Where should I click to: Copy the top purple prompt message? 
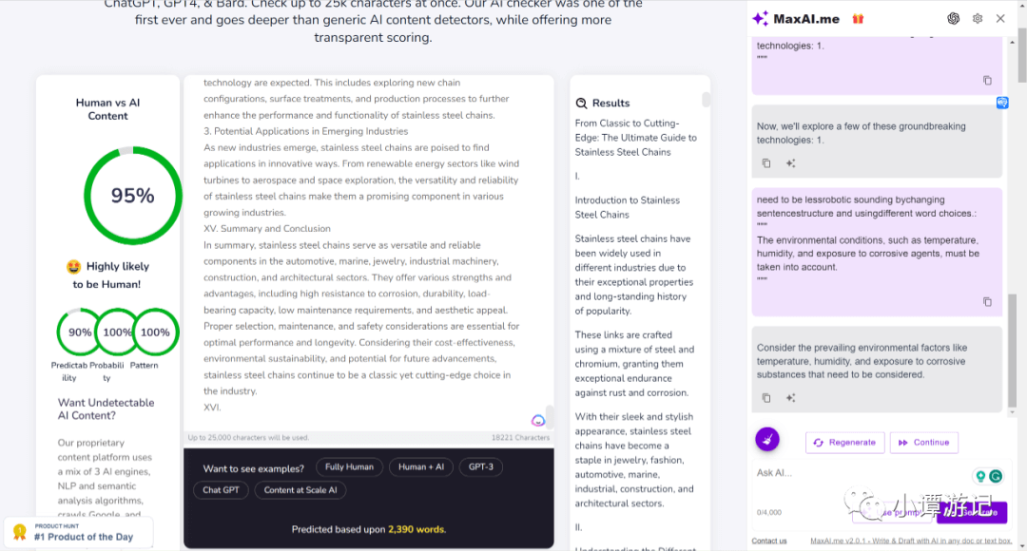[987, 81]
